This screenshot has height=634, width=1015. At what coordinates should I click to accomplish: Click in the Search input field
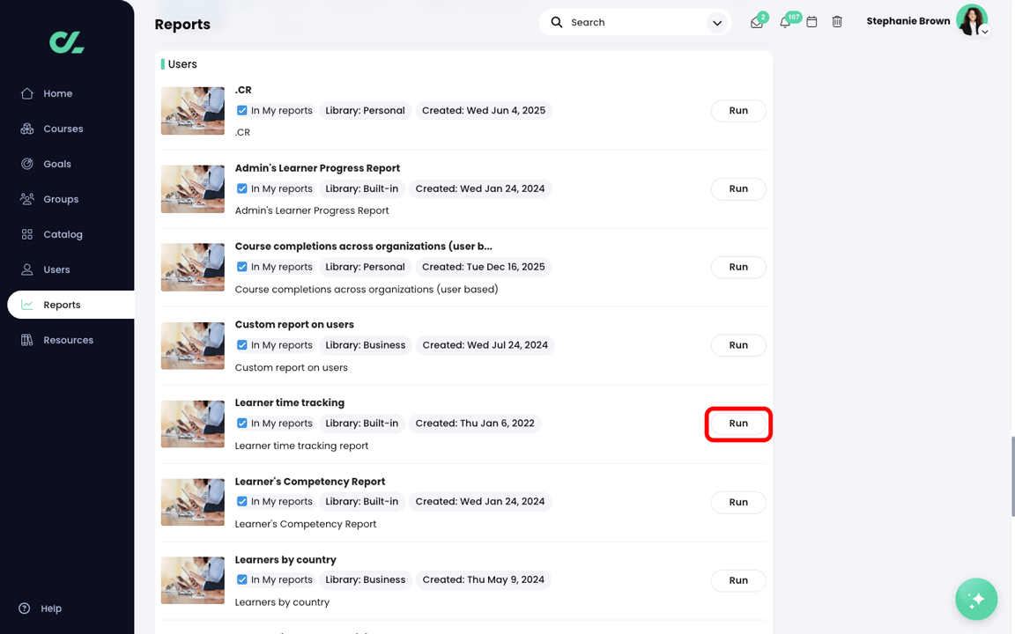636,23
